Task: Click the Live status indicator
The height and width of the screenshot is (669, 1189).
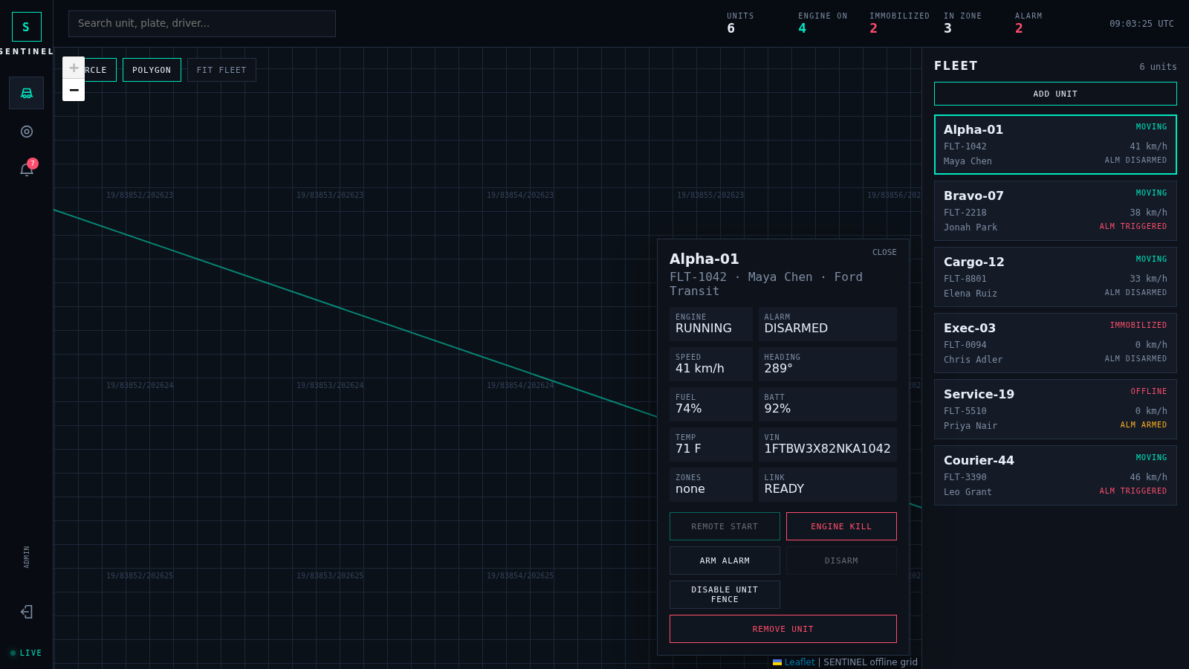Action: pyautogui.click(x=26, y=653)
